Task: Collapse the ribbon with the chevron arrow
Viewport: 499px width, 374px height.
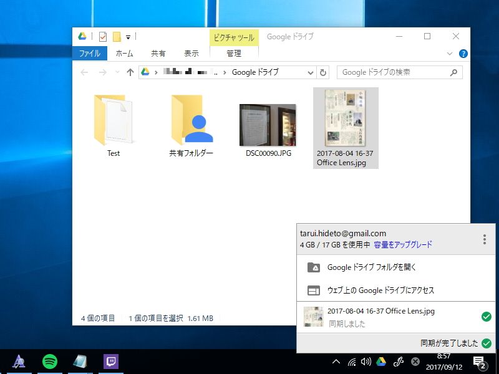Action: [449, 53]
